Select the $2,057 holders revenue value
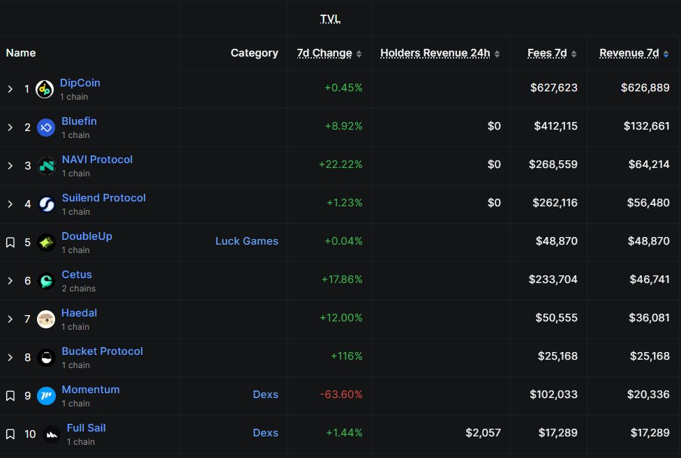Viewport: 681px width, 458px height. coord(483,433)
